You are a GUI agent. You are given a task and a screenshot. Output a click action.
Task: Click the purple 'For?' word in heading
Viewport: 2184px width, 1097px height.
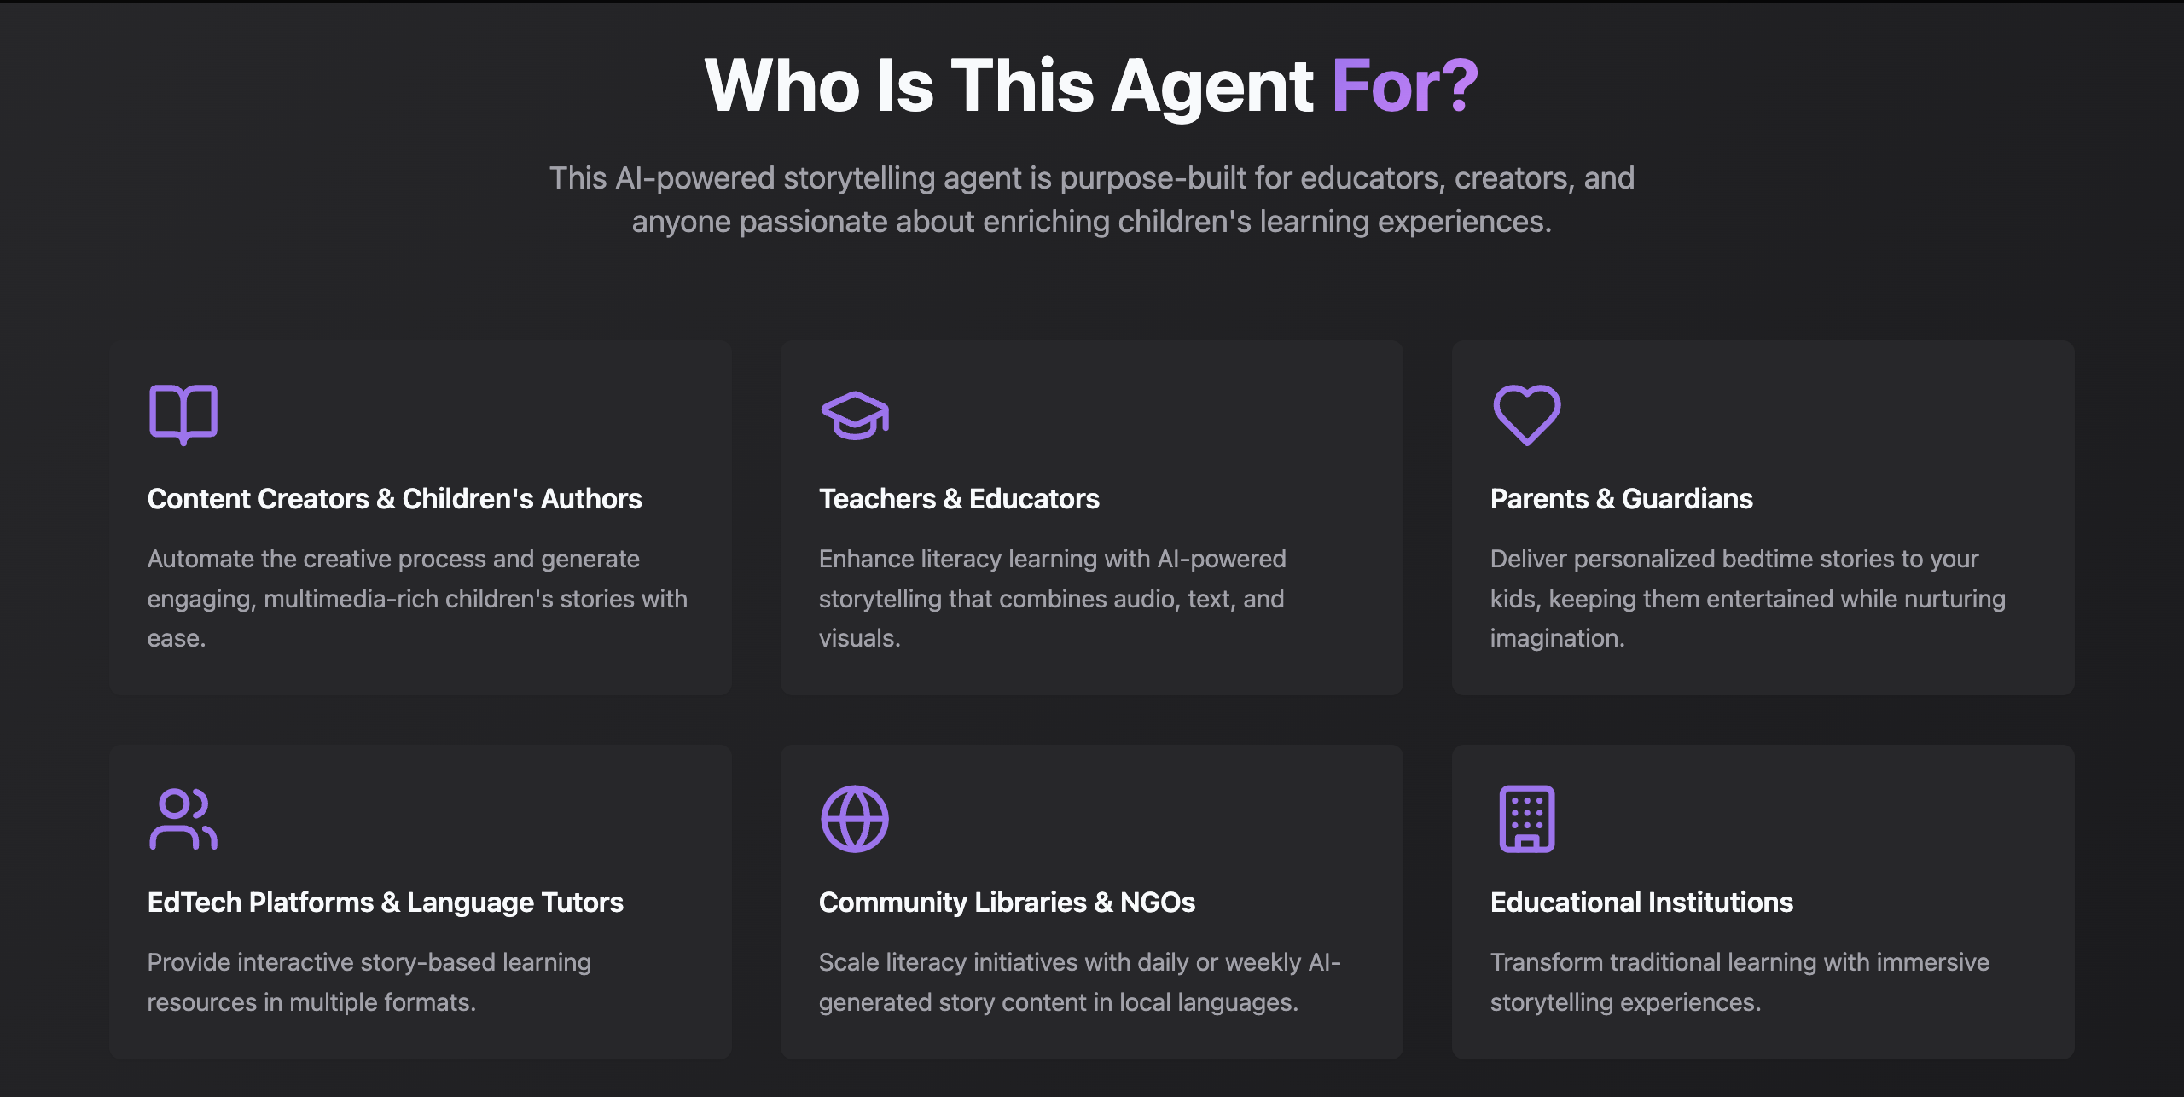[x=1405, y=84]
